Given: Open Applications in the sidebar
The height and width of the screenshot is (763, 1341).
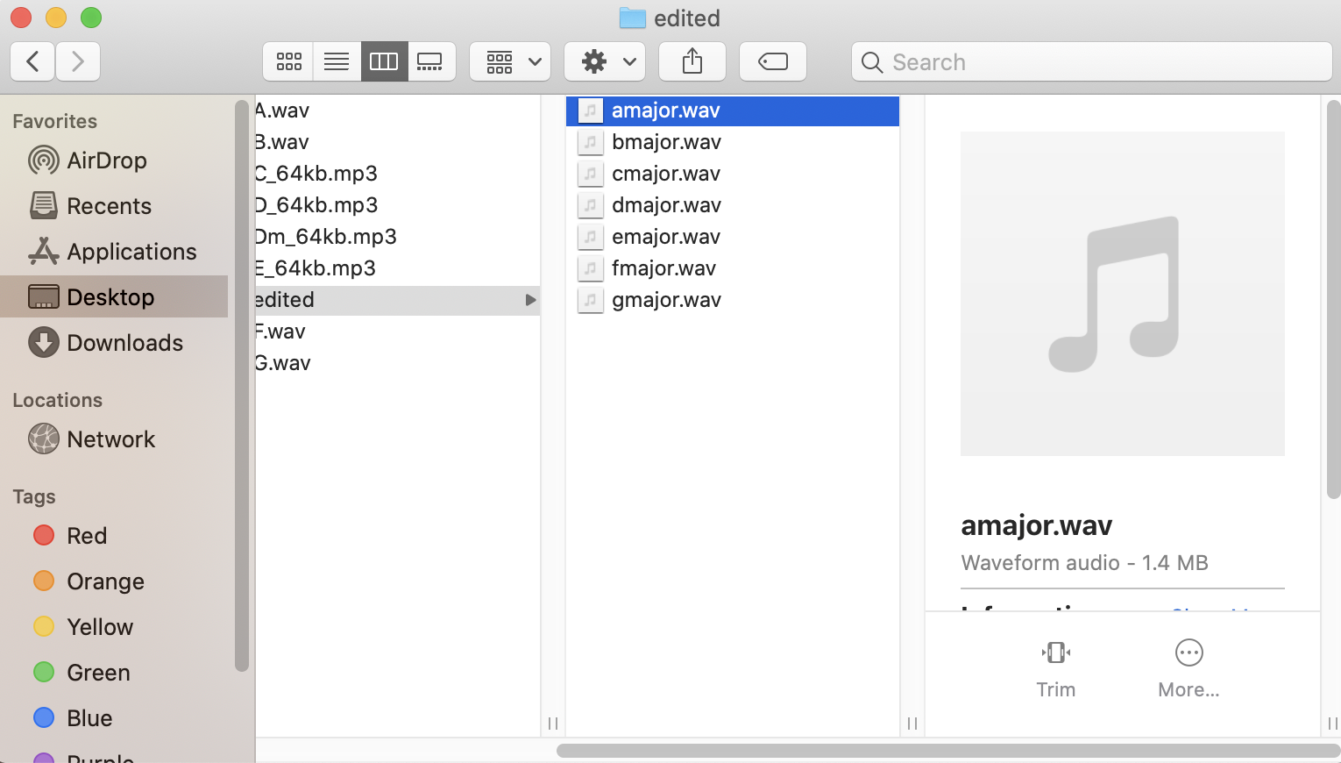Looking at the screenshot, I should point(114,252).
